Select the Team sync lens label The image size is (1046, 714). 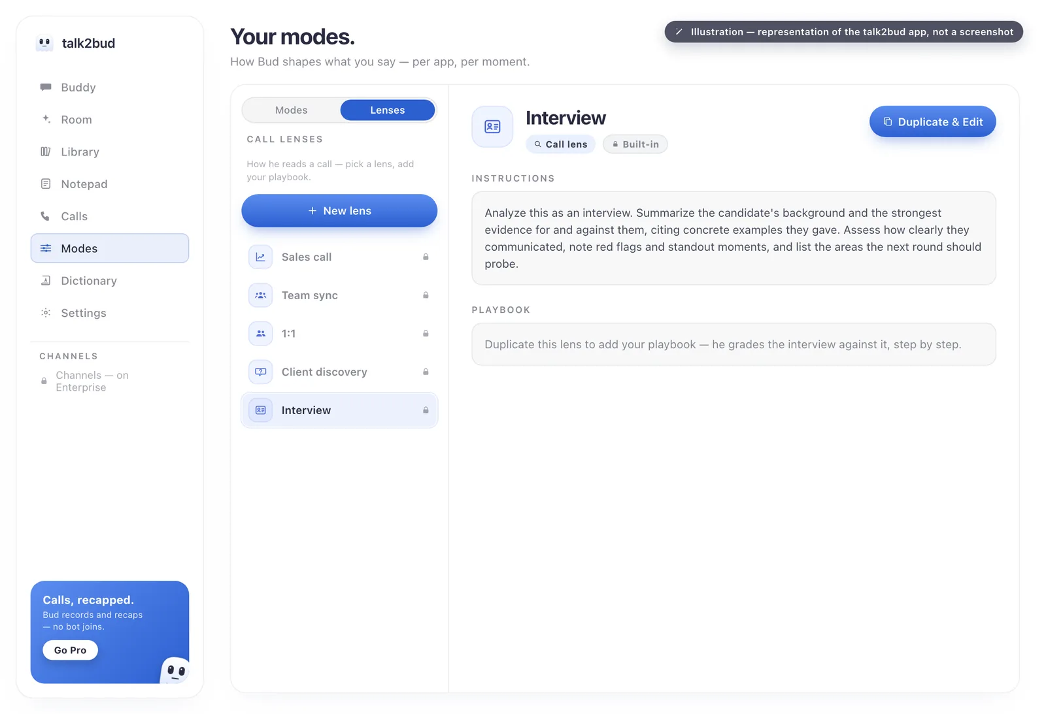(310, 295)
